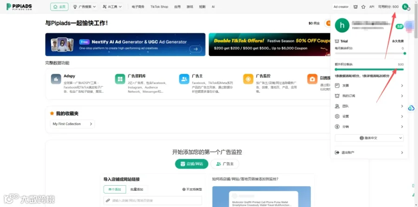Open the AI工具 dropdown

point(112,6)
